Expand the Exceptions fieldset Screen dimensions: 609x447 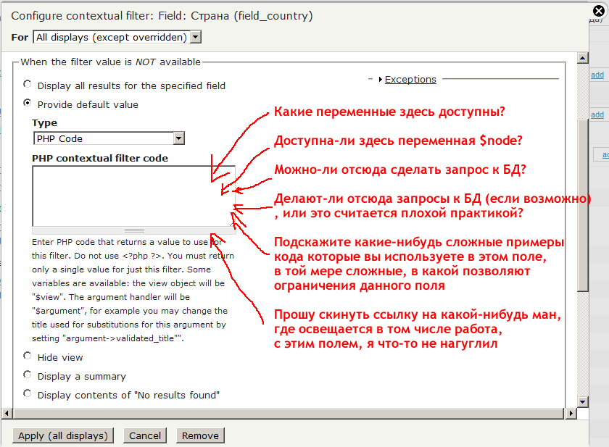(410, 79)
